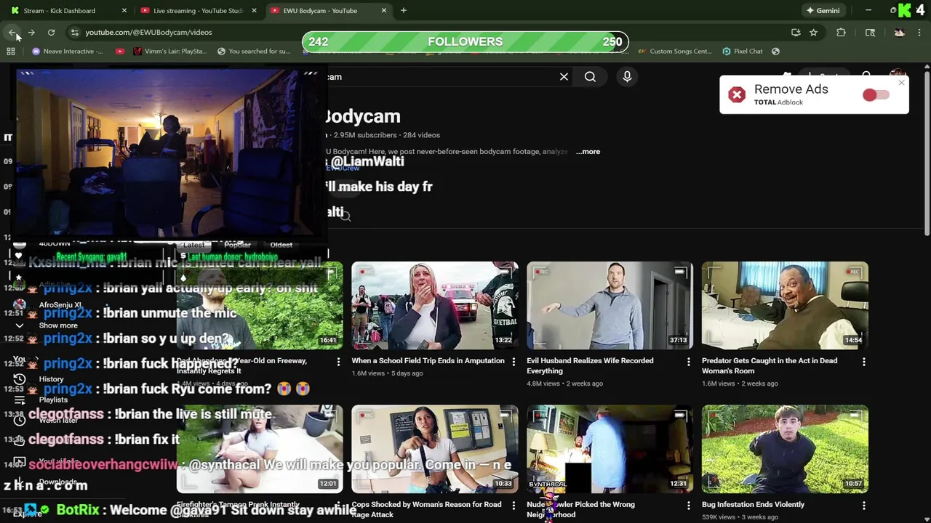This screenshot has height=523, width=931.
Task: Close the Remove Ads popup
Action: pyautogui.click(x=901, y=82)
